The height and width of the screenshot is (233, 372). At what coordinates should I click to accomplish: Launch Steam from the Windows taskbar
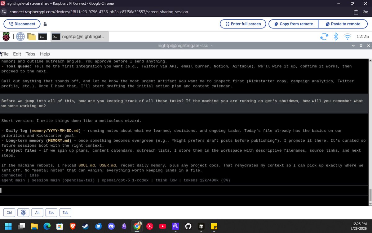tap(85, 226)
